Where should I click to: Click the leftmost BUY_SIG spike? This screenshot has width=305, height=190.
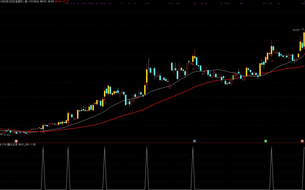(43, 169)
